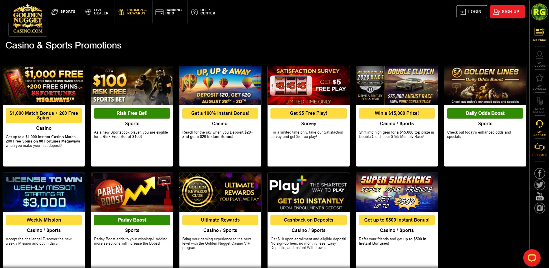Open the Golden Rewards Club banner
The height and width of the screenshot is (268, 549).
tap(220, 192)
